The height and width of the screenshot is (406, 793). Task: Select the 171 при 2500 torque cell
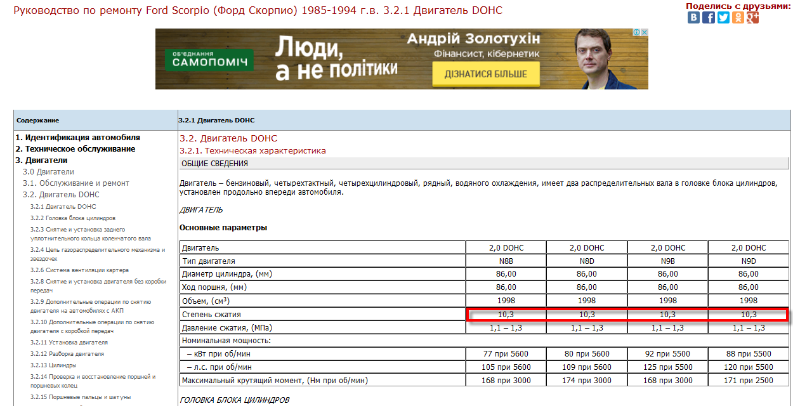[x=749, y=381]
